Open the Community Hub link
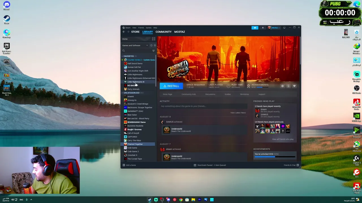362x203 pixels. [x=189, y=94]
